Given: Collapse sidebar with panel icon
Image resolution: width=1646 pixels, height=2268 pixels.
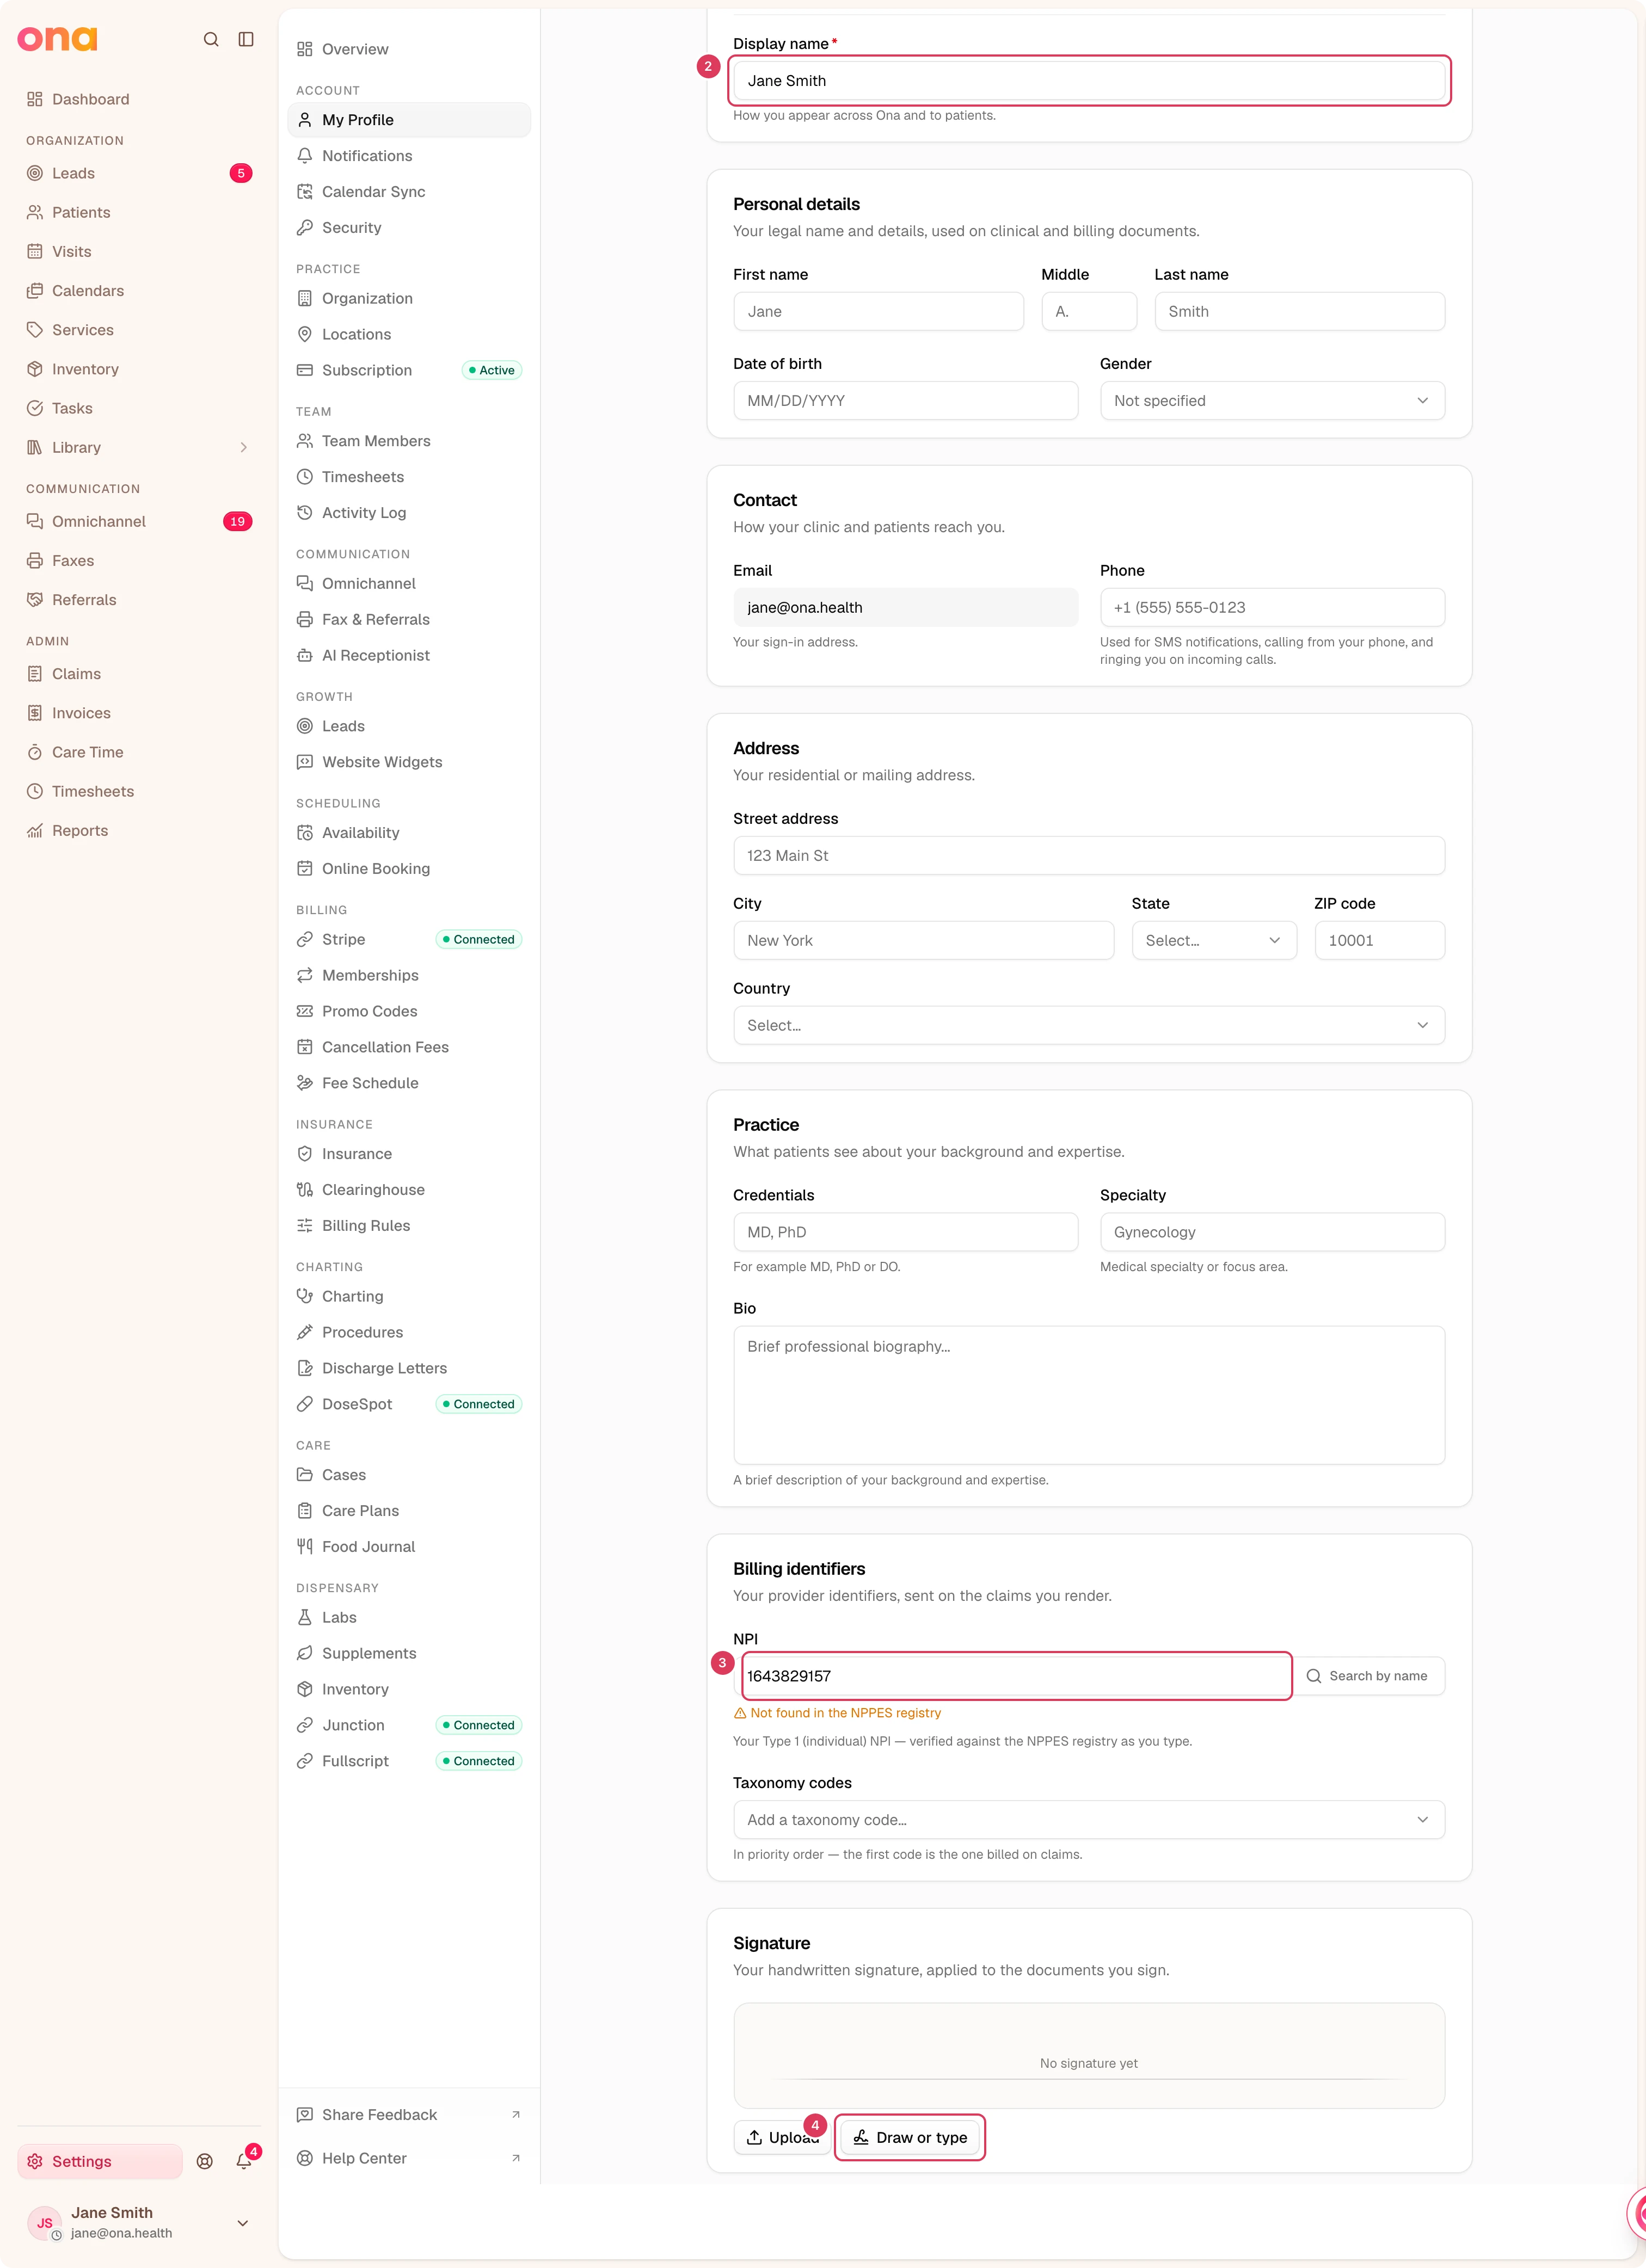Looking at the screenshot, I should click(x=246, y=39).
